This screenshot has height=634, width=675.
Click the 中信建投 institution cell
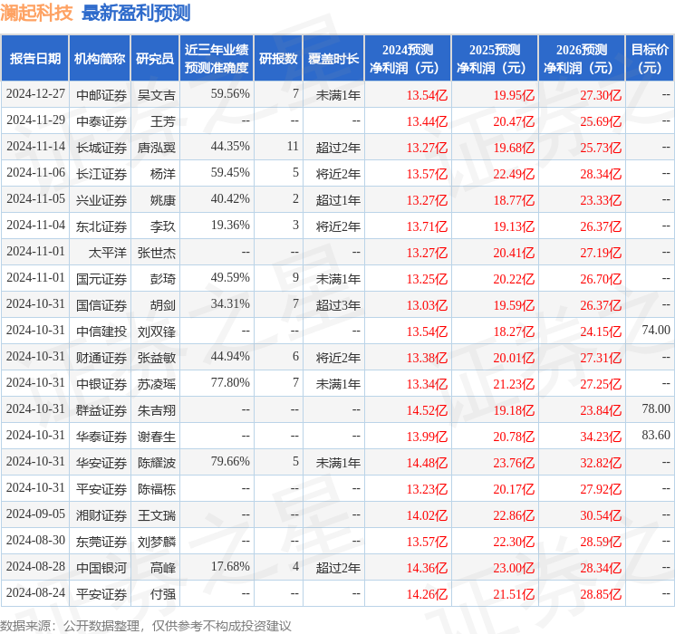point(101,331)
